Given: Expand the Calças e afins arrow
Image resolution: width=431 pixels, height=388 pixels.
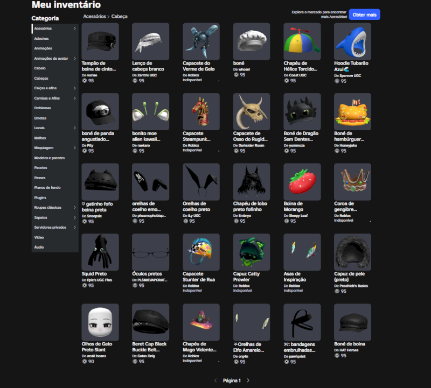Looking at the screenshot, I should click(74, 88).
